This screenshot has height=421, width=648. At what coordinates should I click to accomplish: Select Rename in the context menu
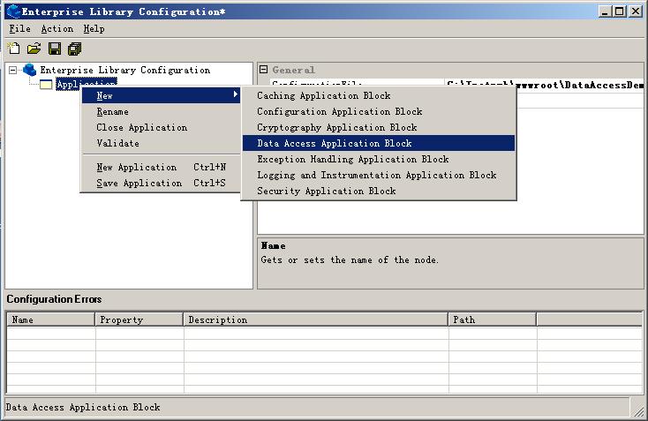point(112,111)
